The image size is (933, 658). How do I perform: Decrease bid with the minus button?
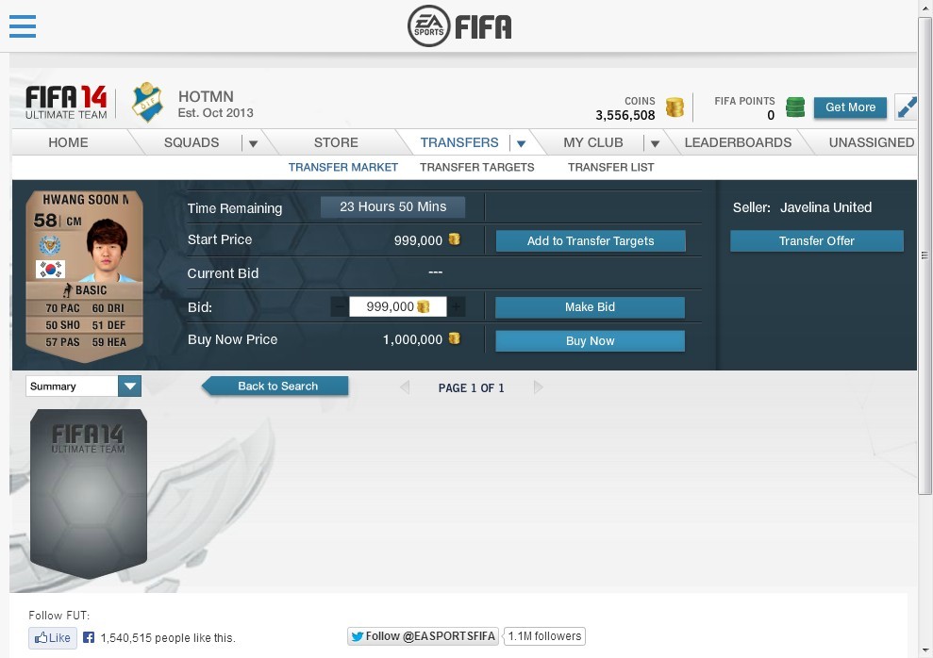coord(340,306)
